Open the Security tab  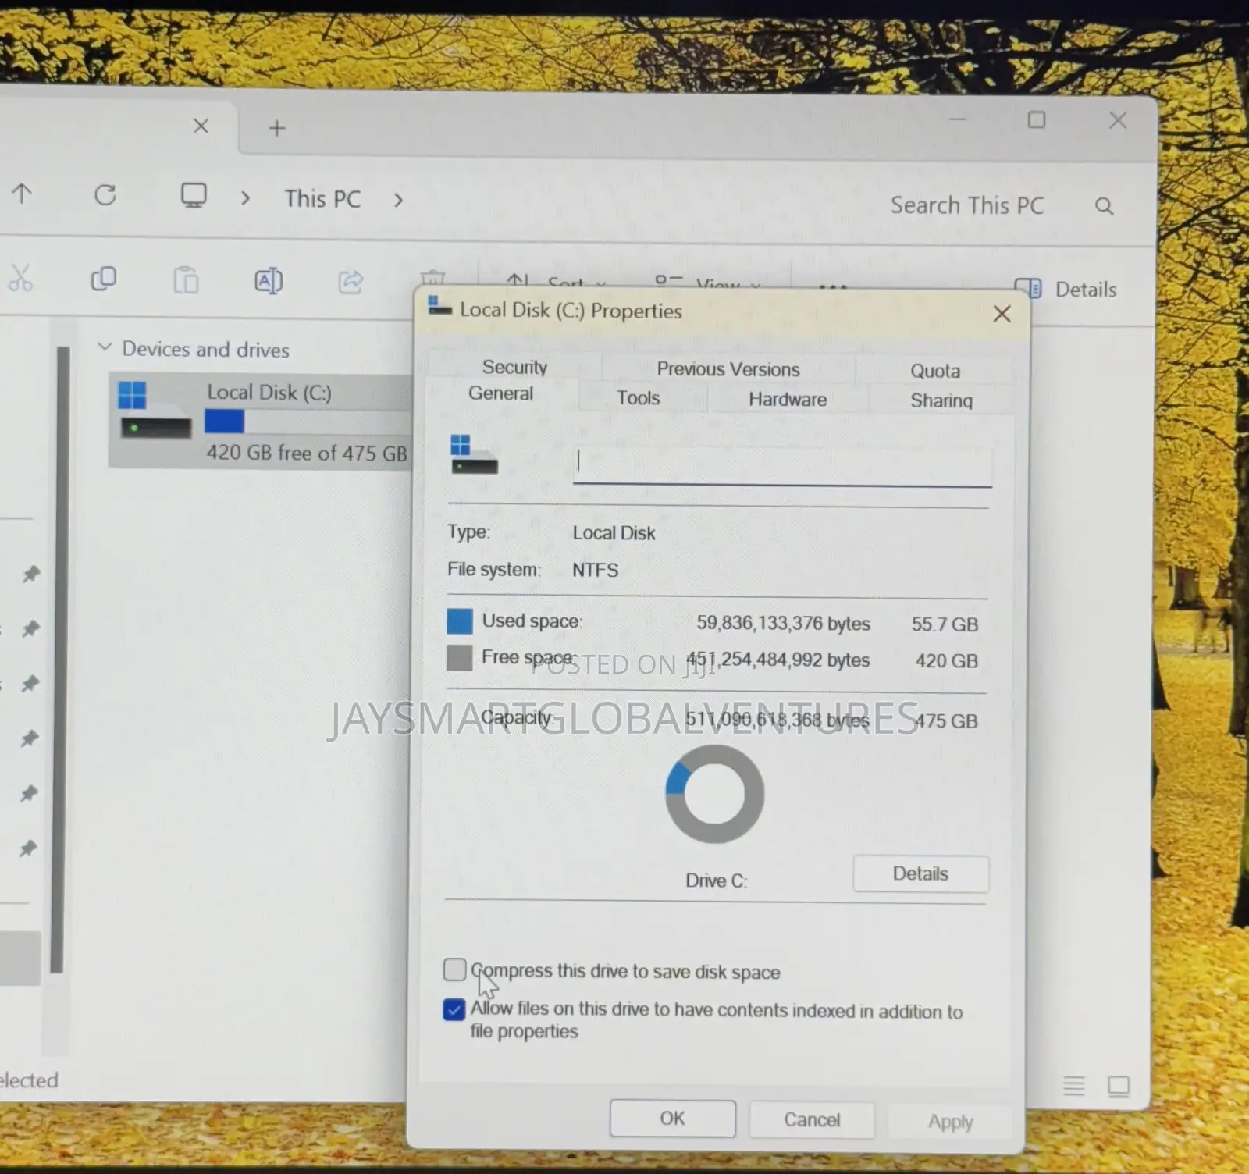[x=514, y=367]
